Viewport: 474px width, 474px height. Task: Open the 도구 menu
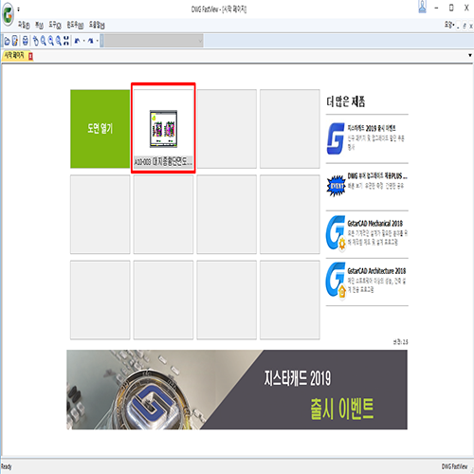point(55,25)
